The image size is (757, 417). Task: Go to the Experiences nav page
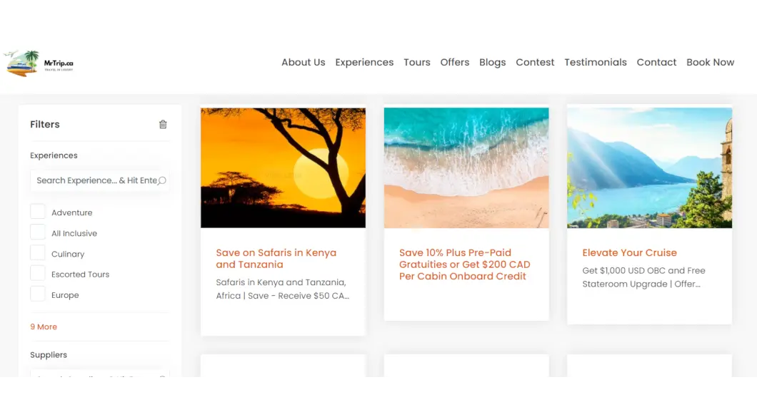point(364,62)
